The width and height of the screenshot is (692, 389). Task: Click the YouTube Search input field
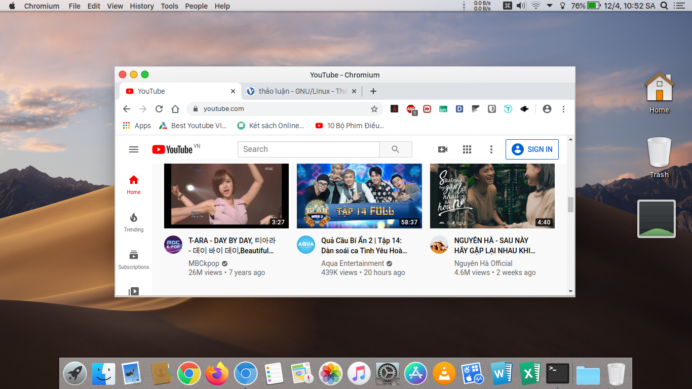pyautogui.click(x=309, y=149)
